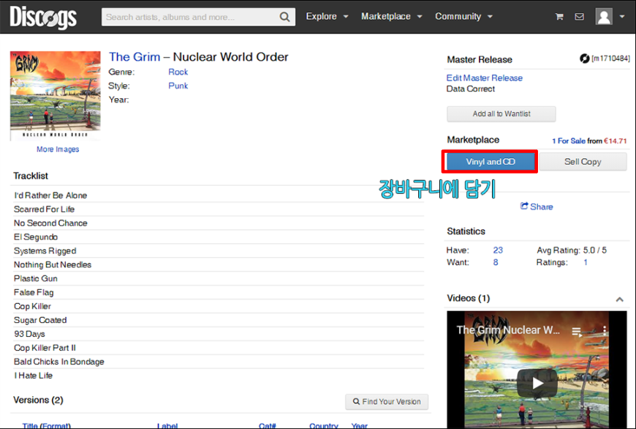Sort versions by Country column

tap(324, 425)
